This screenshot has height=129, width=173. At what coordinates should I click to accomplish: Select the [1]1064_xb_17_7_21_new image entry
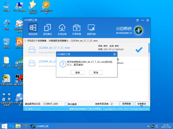(x=54, y=48)
